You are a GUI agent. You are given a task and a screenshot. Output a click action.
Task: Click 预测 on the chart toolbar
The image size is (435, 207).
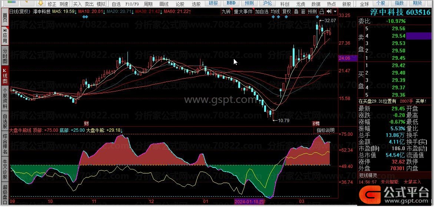[312, 11]
